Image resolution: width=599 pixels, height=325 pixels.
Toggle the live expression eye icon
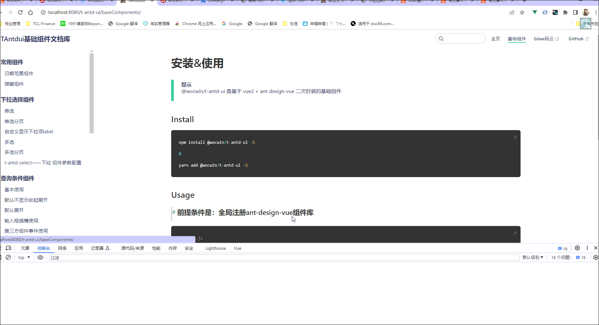pyautogui.click(x=40, y=257)
